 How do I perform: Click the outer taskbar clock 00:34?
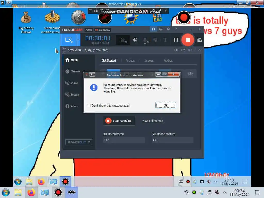240,193
